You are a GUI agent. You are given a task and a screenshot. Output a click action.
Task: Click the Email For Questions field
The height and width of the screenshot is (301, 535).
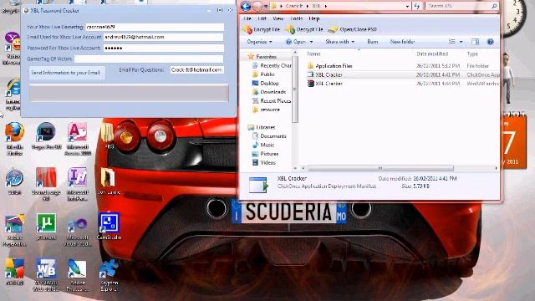(197, 69)
